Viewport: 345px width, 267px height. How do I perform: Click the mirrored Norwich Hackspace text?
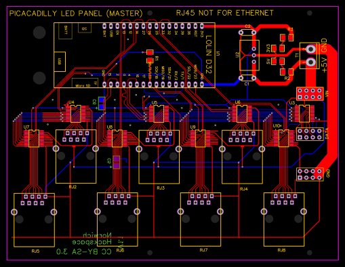[x=92, y=239]
